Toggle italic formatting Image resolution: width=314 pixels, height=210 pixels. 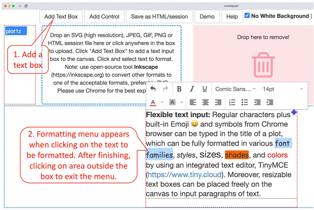192,89
